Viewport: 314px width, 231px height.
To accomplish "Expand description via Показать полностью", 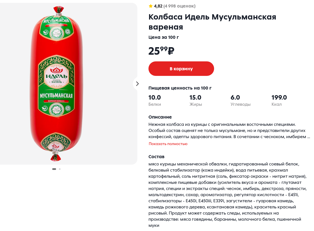I will coord(168,144).
